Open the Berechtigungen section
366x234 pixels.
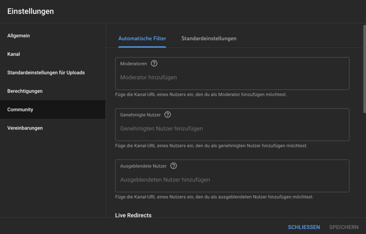coord(25,91)
